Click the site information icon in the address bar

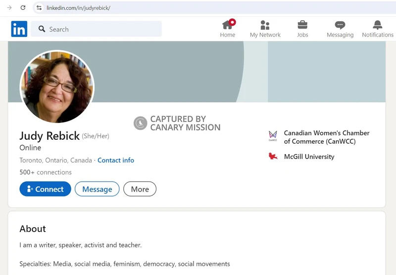[39, 8]
